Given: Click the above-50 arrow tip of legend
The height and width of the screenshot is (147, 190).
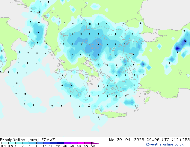Looking at the screenshot, I should point(95,143).
